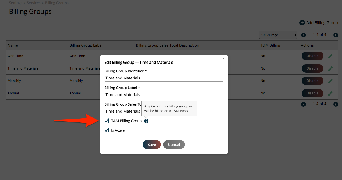The image size is (342, 180).
Task: Save the Time and Materials billing group
Action: 152,144
